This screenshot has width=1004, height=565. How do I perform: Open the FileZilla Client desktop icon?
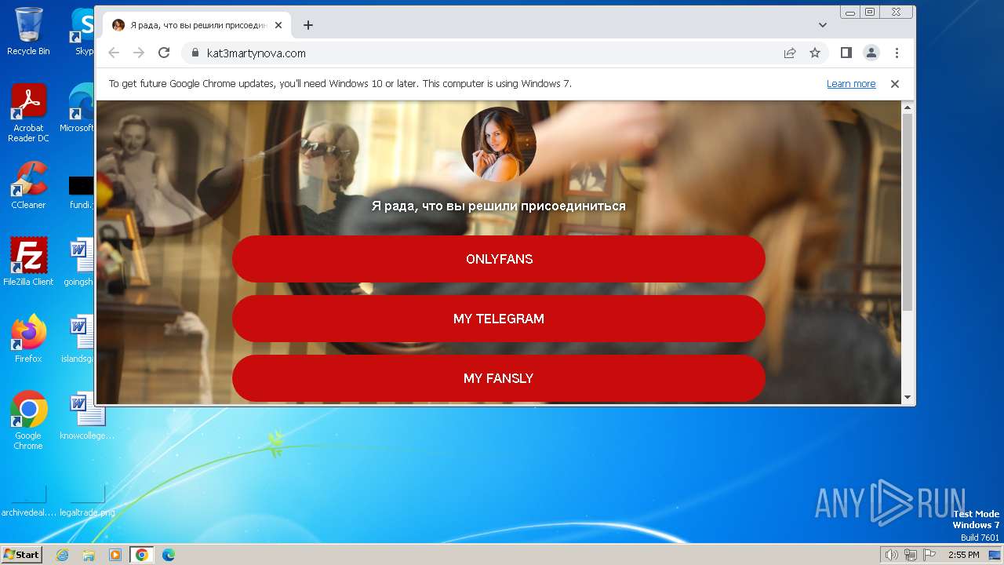[28, 262]
